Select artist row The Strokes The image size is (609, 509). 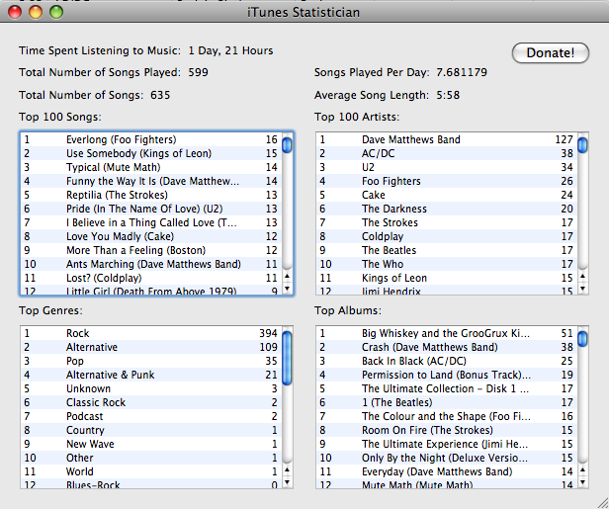pyautogui.click(x=447, y=222)
